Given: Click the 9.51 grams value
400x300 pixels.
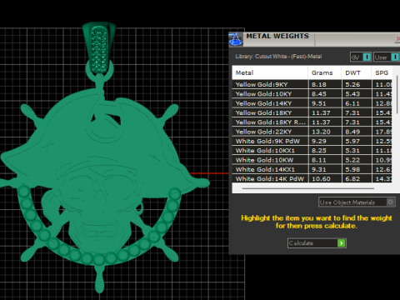Looking at the screenshot, I should click(x=319, y=103).
